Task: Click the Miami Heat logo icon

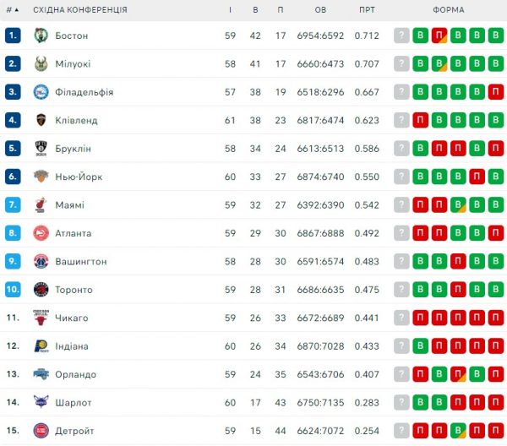Action: point(41,205)
